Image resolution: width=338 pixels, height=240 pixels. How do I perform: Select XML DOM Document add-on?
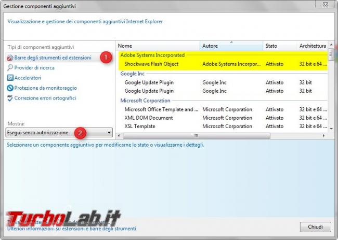click(149, 118)
